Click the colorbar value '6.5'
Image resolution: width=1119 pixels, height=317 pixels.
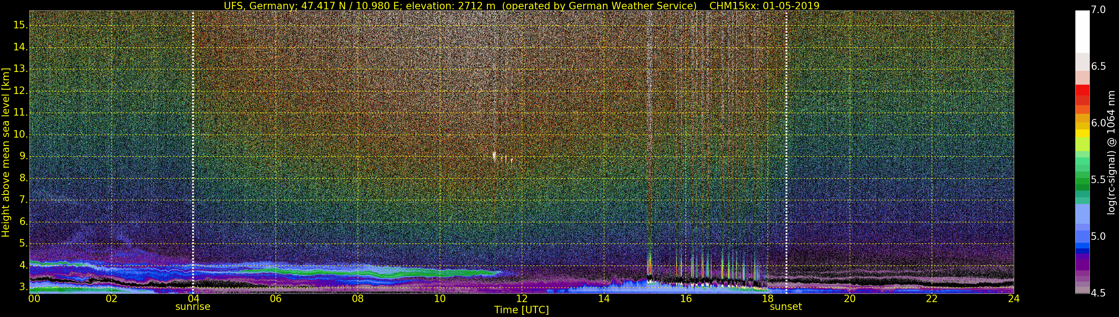(x=1098, y=66)
